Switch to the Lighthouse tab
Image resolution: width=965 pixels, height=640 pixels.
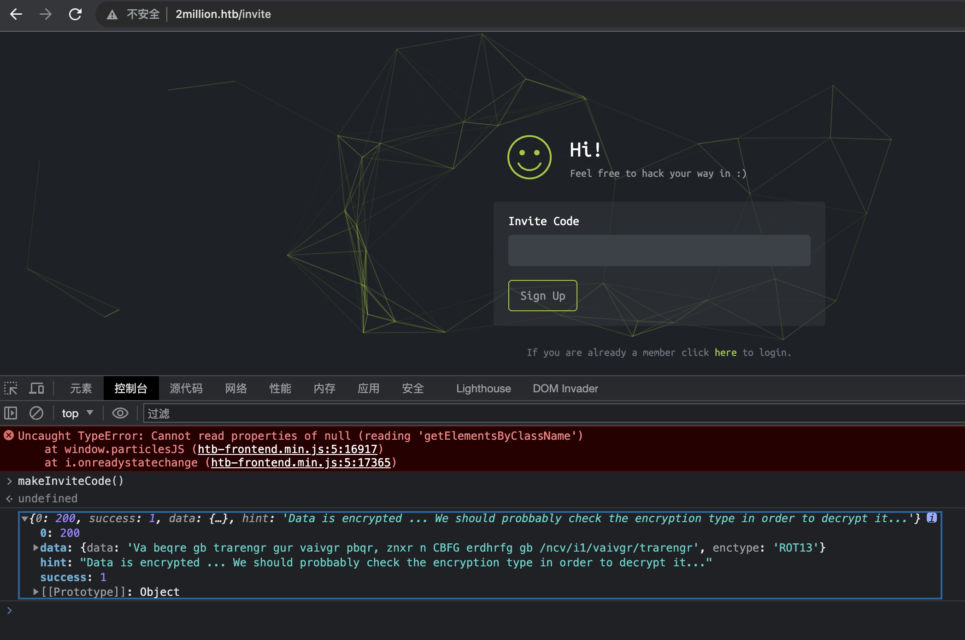[x=483, y=388]
